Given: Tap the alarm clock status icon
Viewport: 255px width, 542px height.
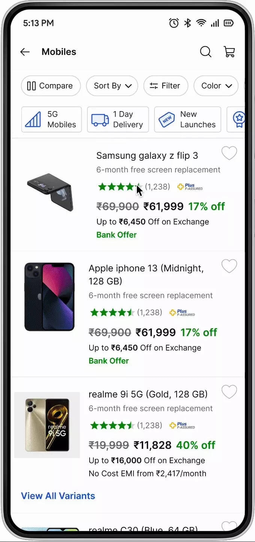Looking at the screenshot, I should (174, 23).
